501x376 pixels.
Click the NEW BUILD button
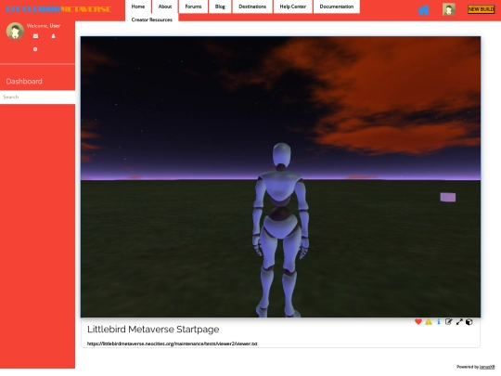click(481, 9)
